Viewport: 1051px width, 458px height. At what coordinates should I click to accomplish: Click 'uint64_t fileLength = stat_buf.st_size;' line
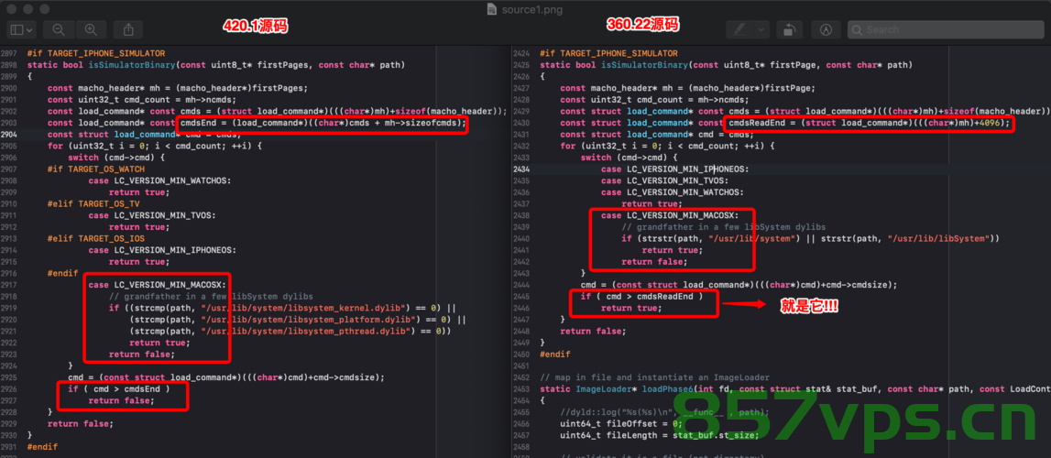pos(660,435)
